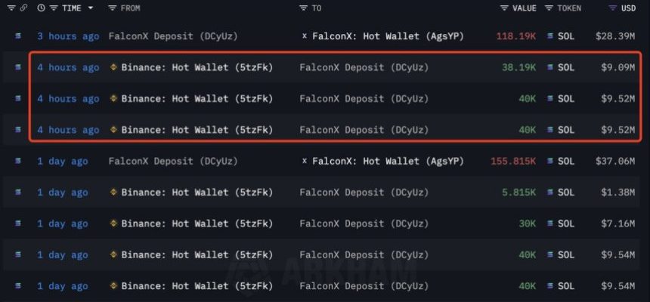
Task: Click the 5.815K value in the $1.38M row
Action: tap(518, 193)
